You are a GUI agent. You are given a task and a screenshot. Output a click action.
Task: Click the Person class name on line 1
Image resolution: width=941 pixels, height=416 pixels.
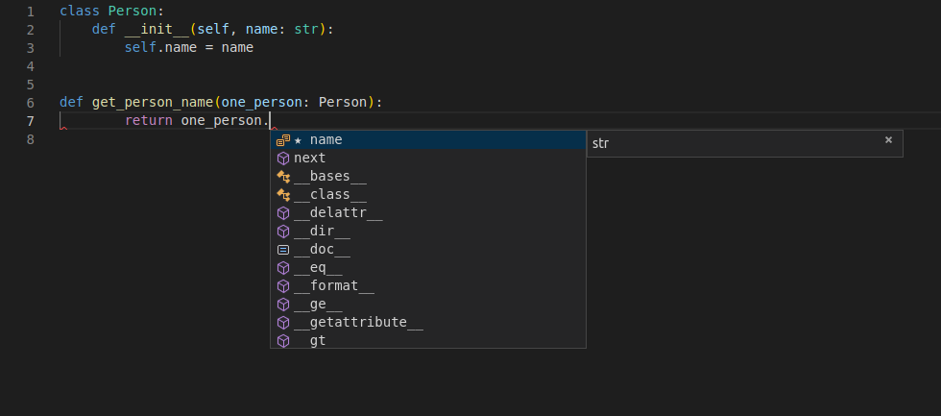[x=129, y=12]
